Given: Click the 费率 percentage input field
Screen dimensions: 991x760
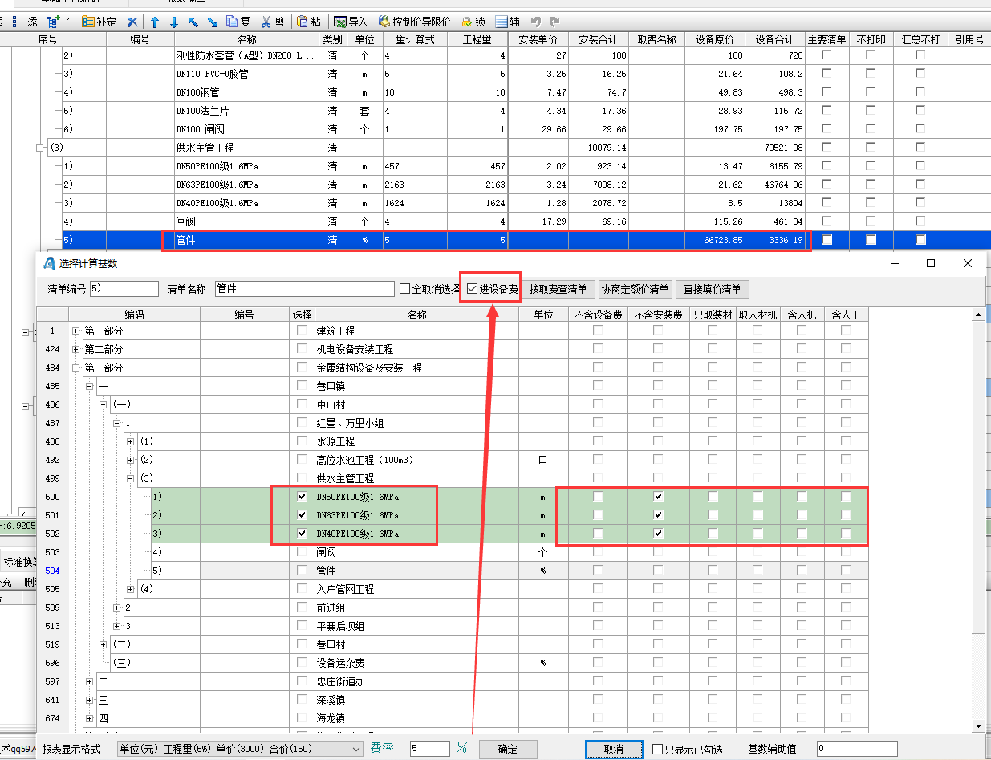Looking at the screenshot, I should pyautogui.click(x=428, y=749).
